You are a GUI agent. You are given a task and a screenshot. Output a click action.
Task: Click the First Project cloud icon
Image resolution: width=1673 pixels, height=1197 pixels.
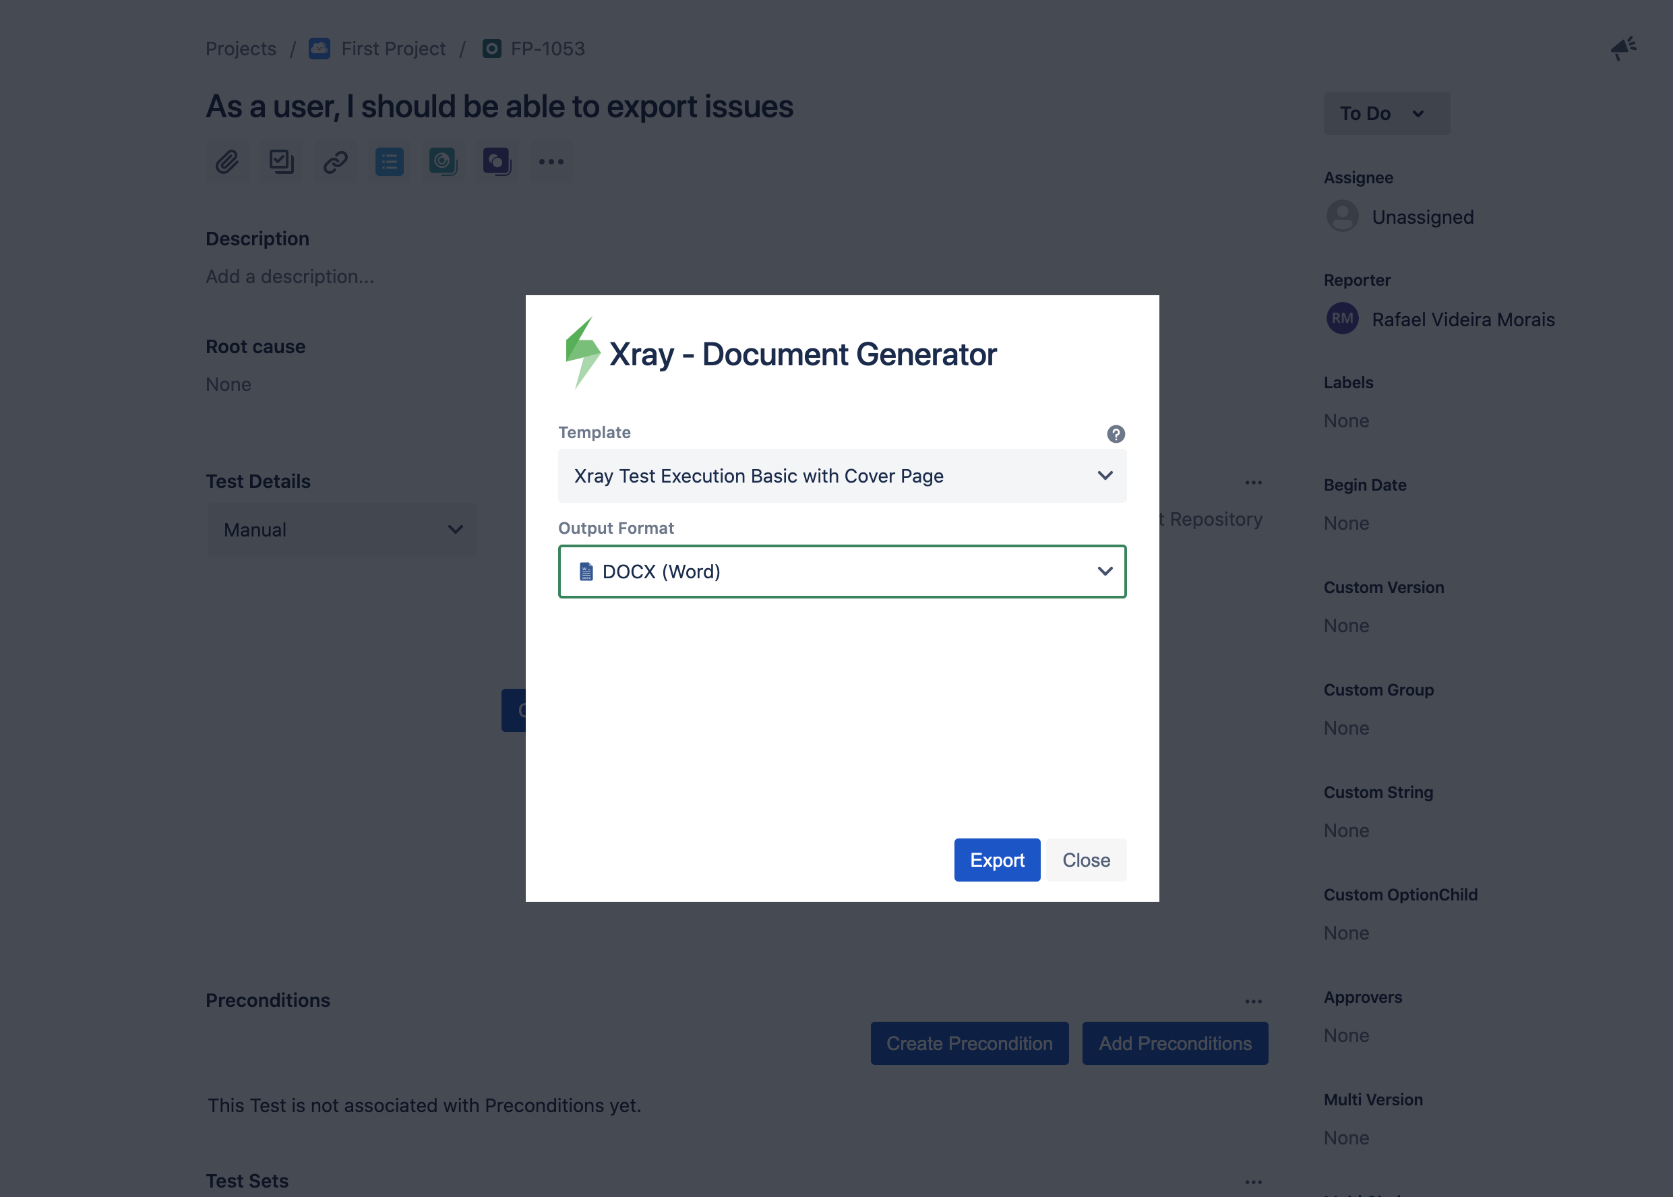(319, 49)
